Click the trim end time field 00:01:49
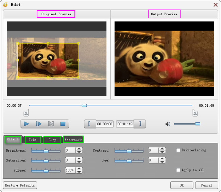Viewport: 221px width, 192px height. pos(125,124)
